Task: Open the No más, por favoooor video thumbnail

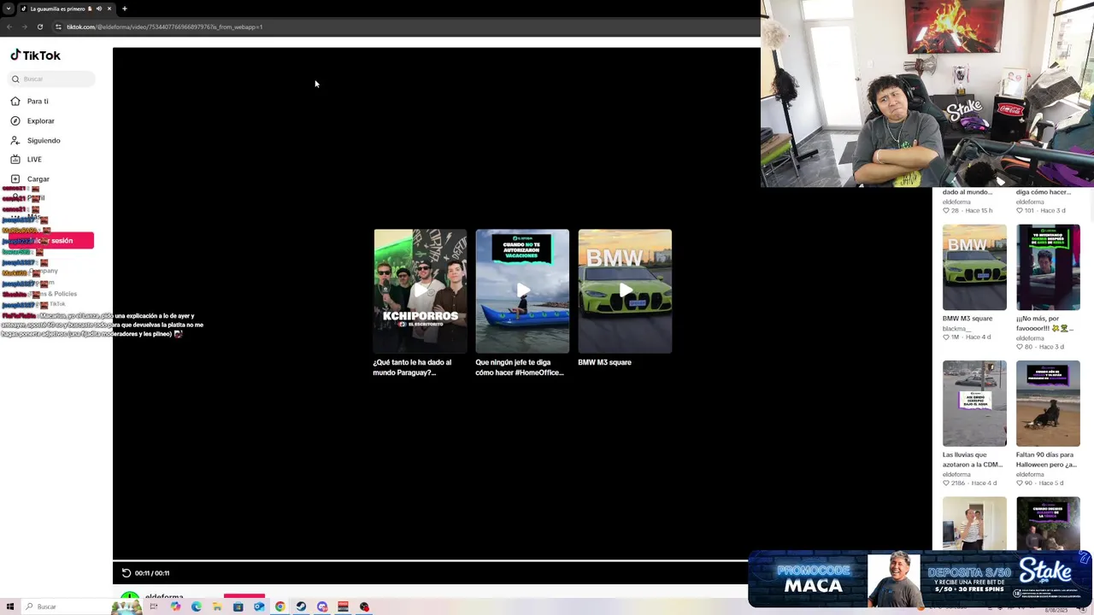Action: tap(1048, 267)
